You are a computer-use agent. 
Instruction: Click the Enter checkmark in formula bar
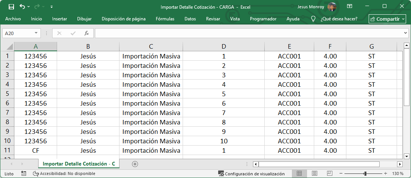tap(73, 33)
